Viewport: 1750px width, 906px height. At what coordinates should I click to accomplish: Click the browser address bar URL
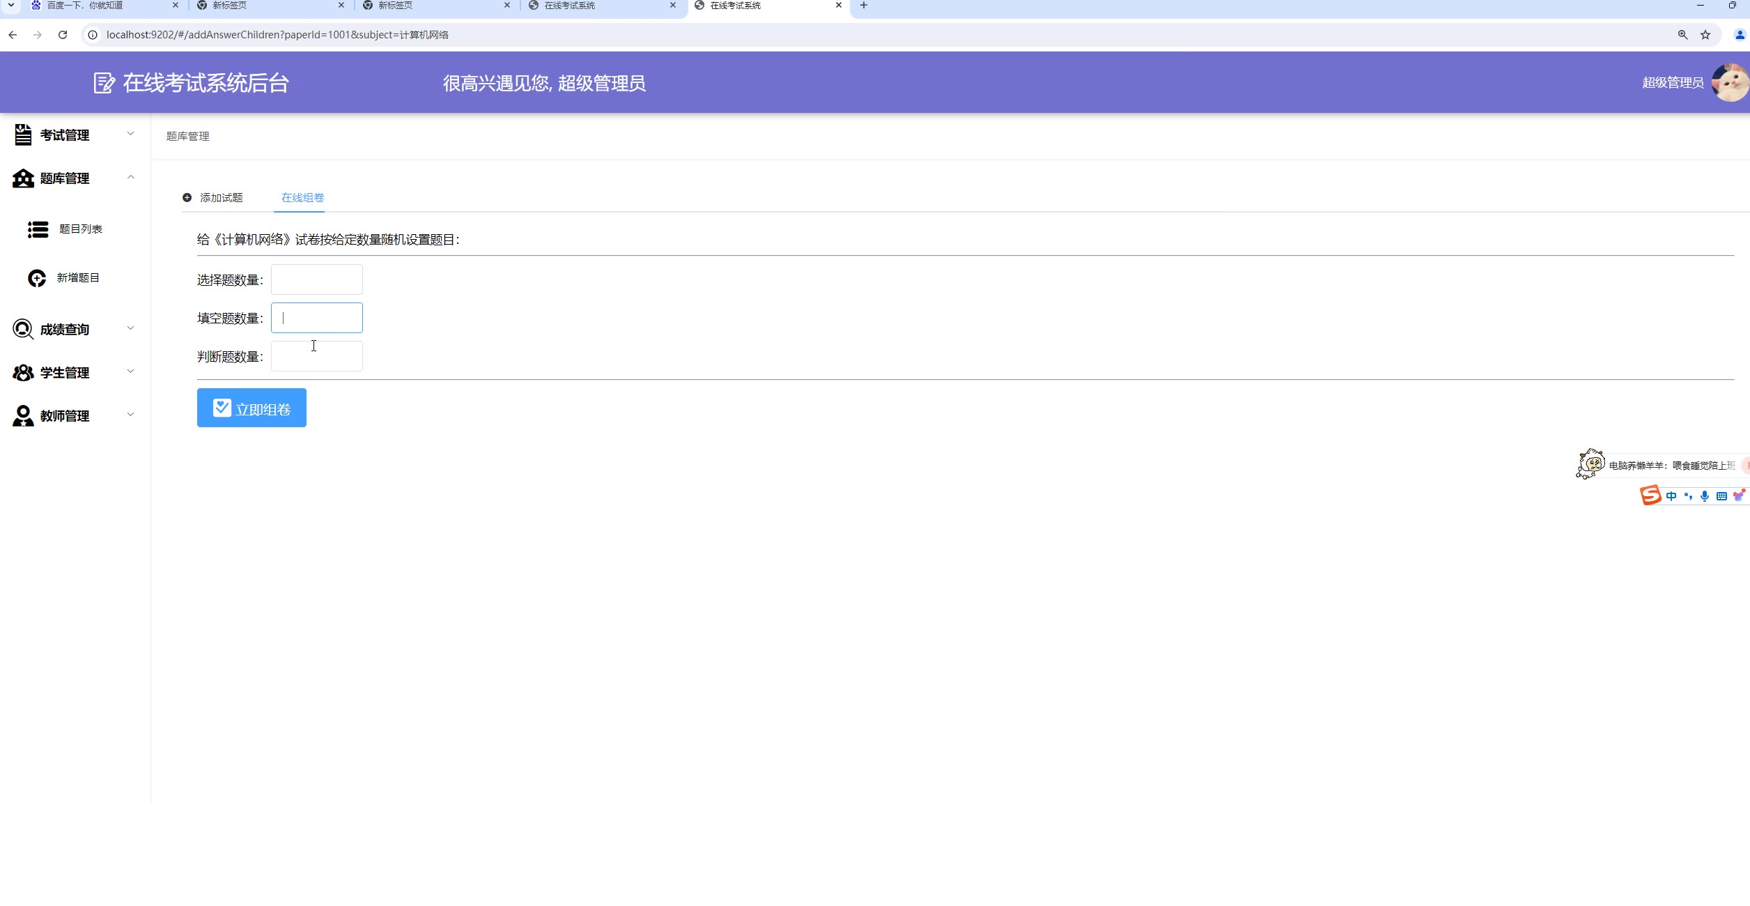(277, 35)
